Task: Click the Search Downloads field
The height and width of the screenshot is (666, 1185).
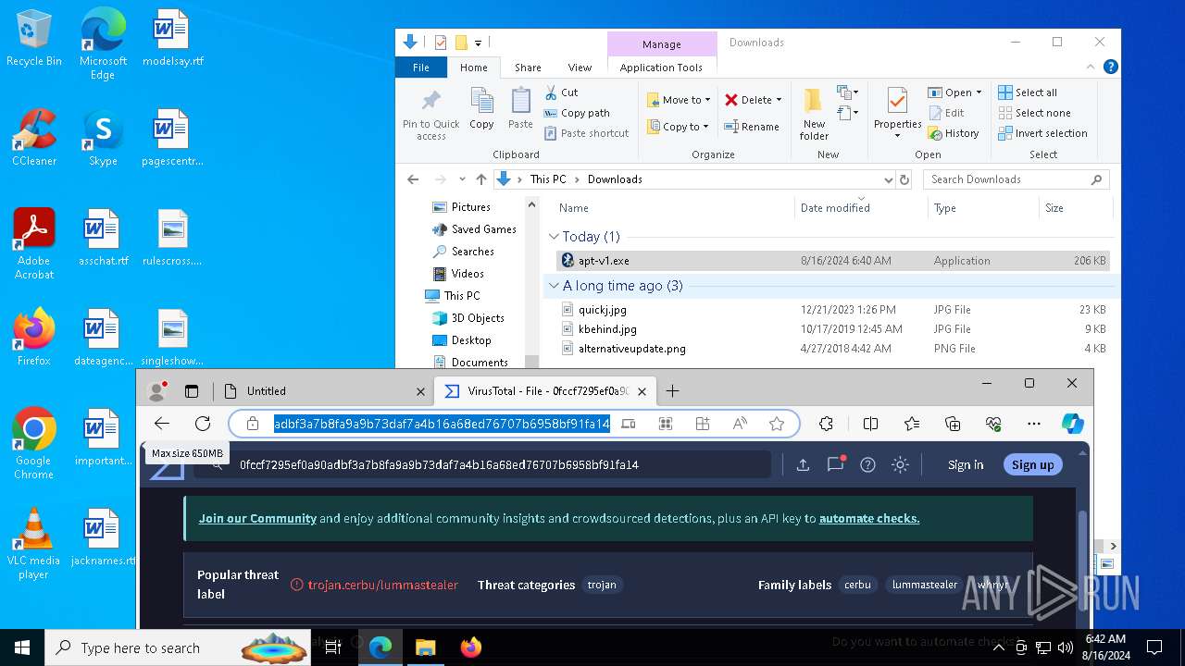Action: click(1017, 179)
